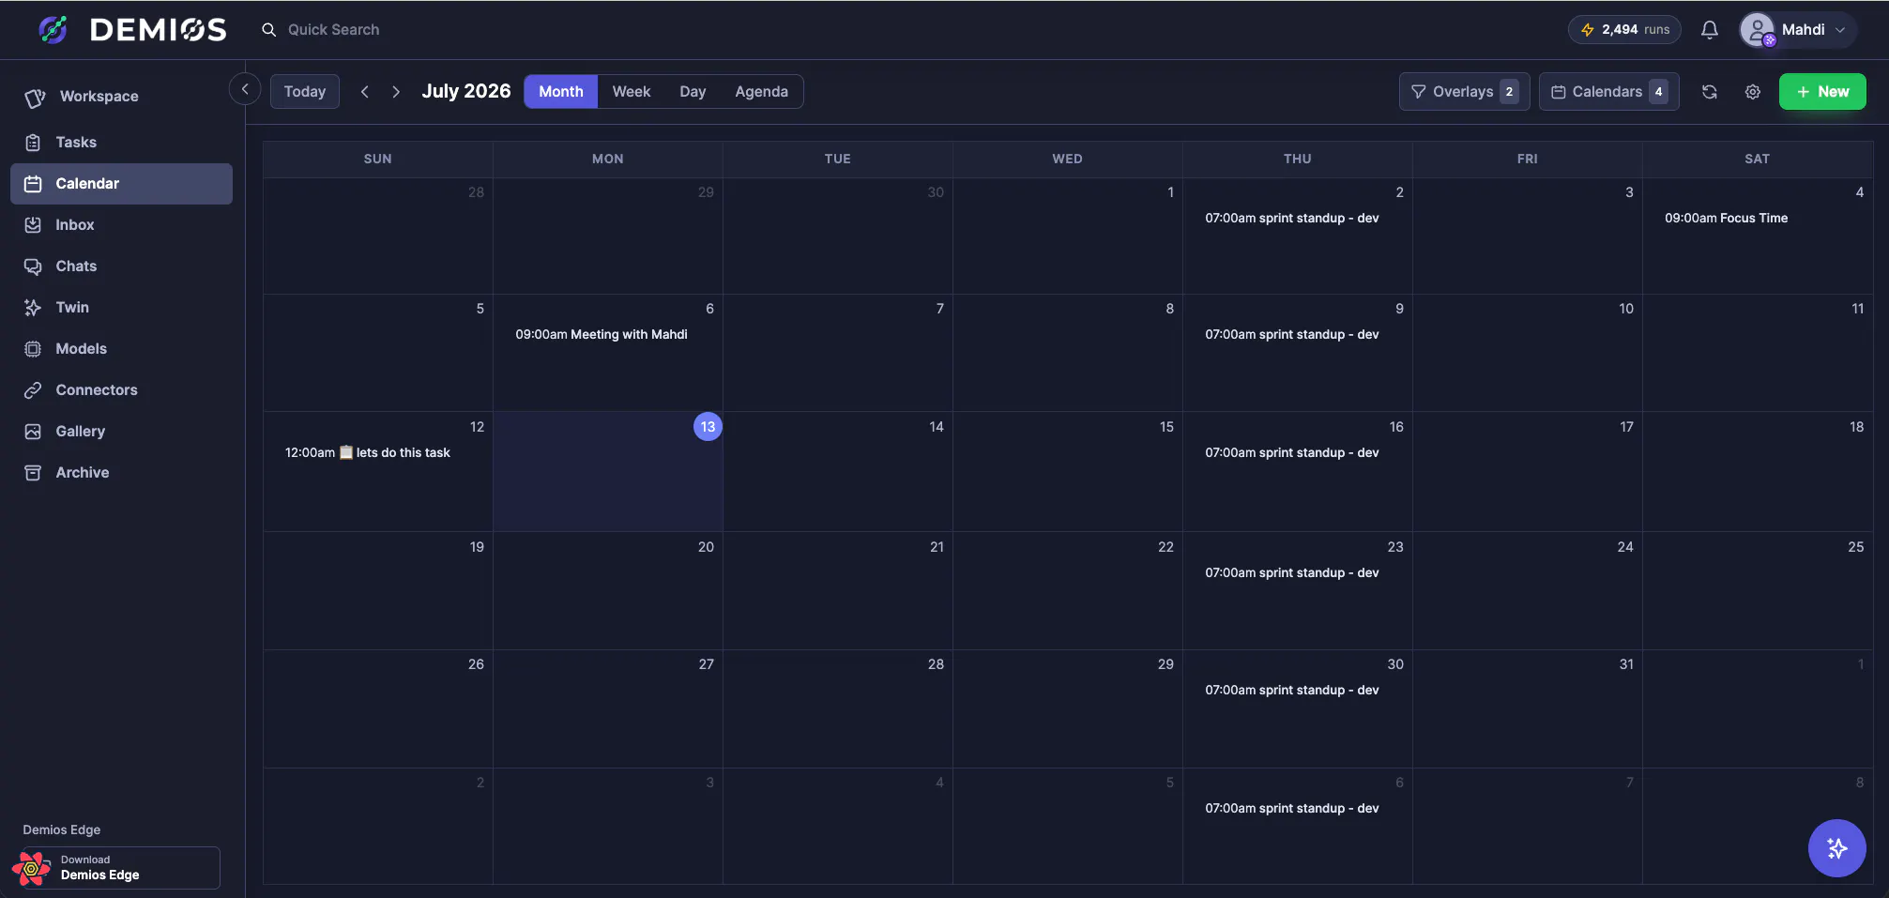The image size is (1889, 898).
Task: Click the Gallery image icon
Action: (x=33, y=432)
